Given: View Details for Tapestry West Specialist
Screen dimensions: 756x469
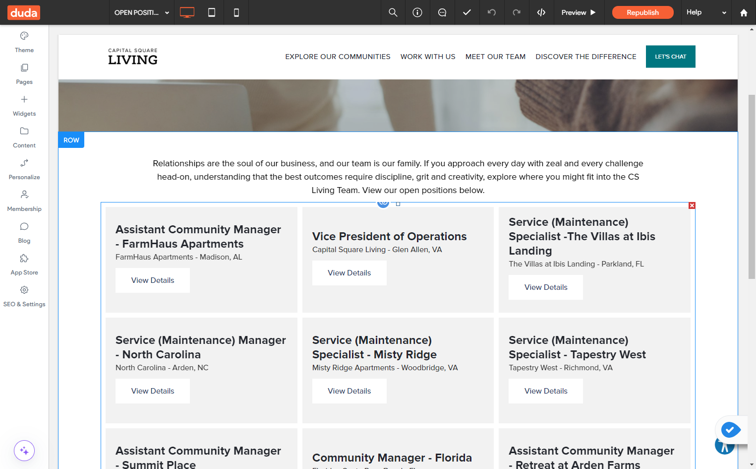Looking at the screenshot, I should tap(546, 391).
